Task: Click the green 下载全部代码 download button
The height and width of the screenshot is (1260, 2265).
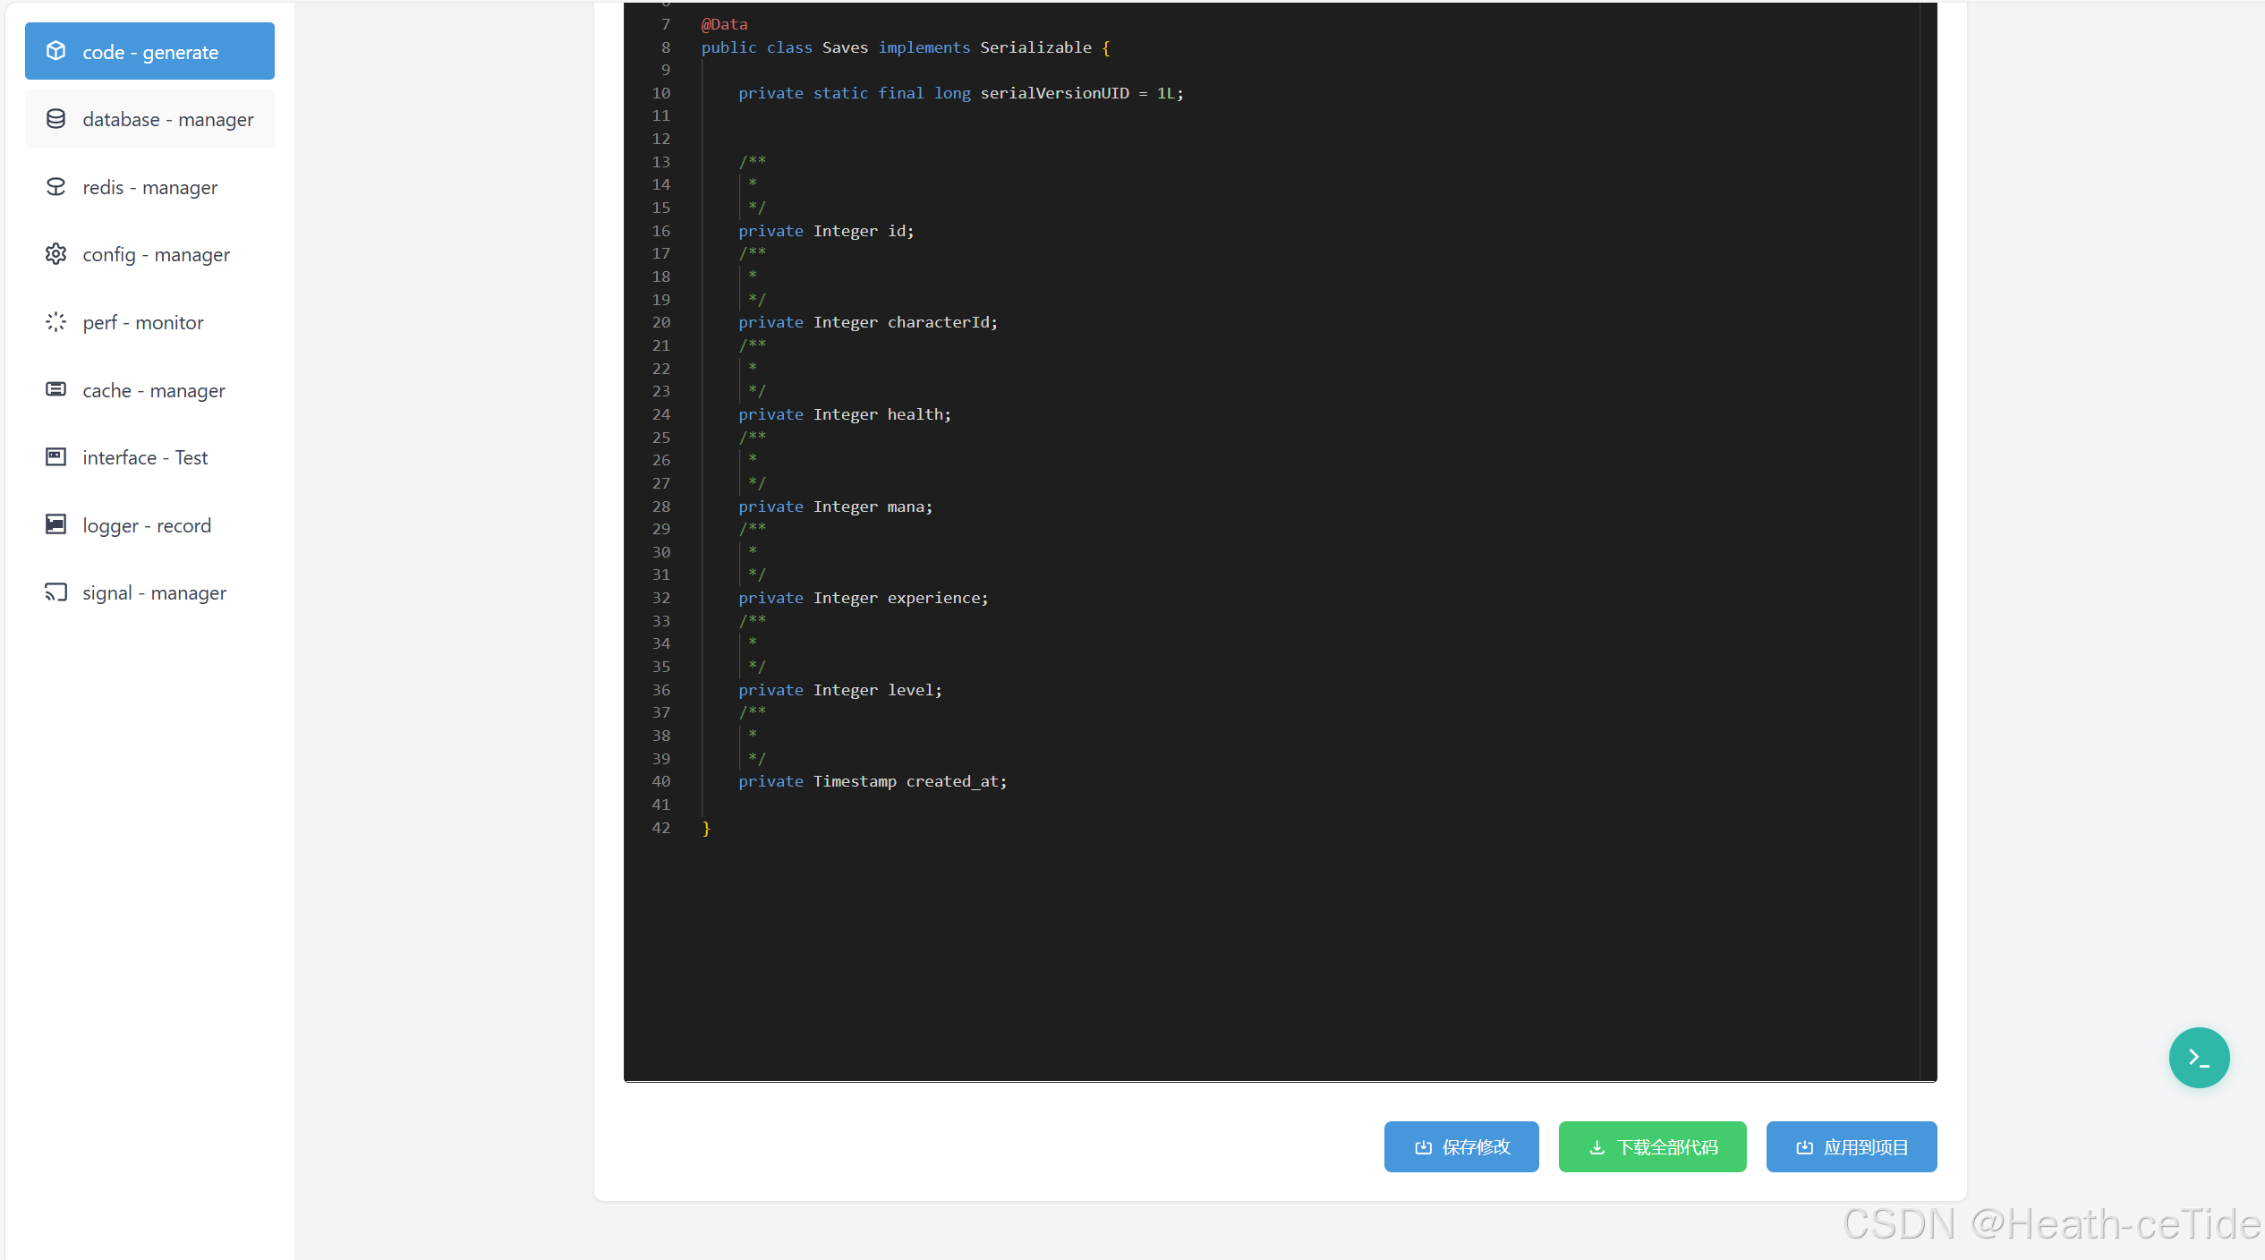Action: coord(1652,1146)
